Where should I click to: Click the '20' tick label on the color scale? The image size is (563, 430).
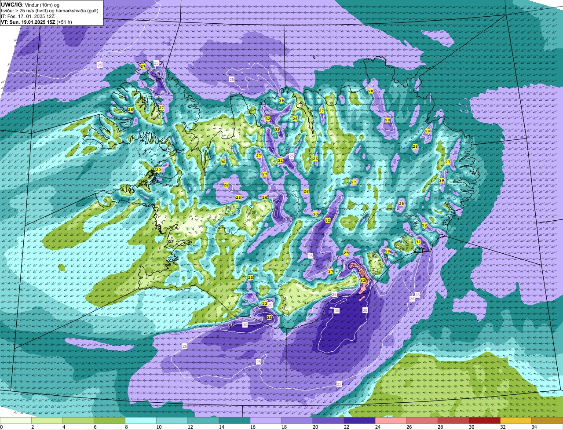tap(315, 427)
